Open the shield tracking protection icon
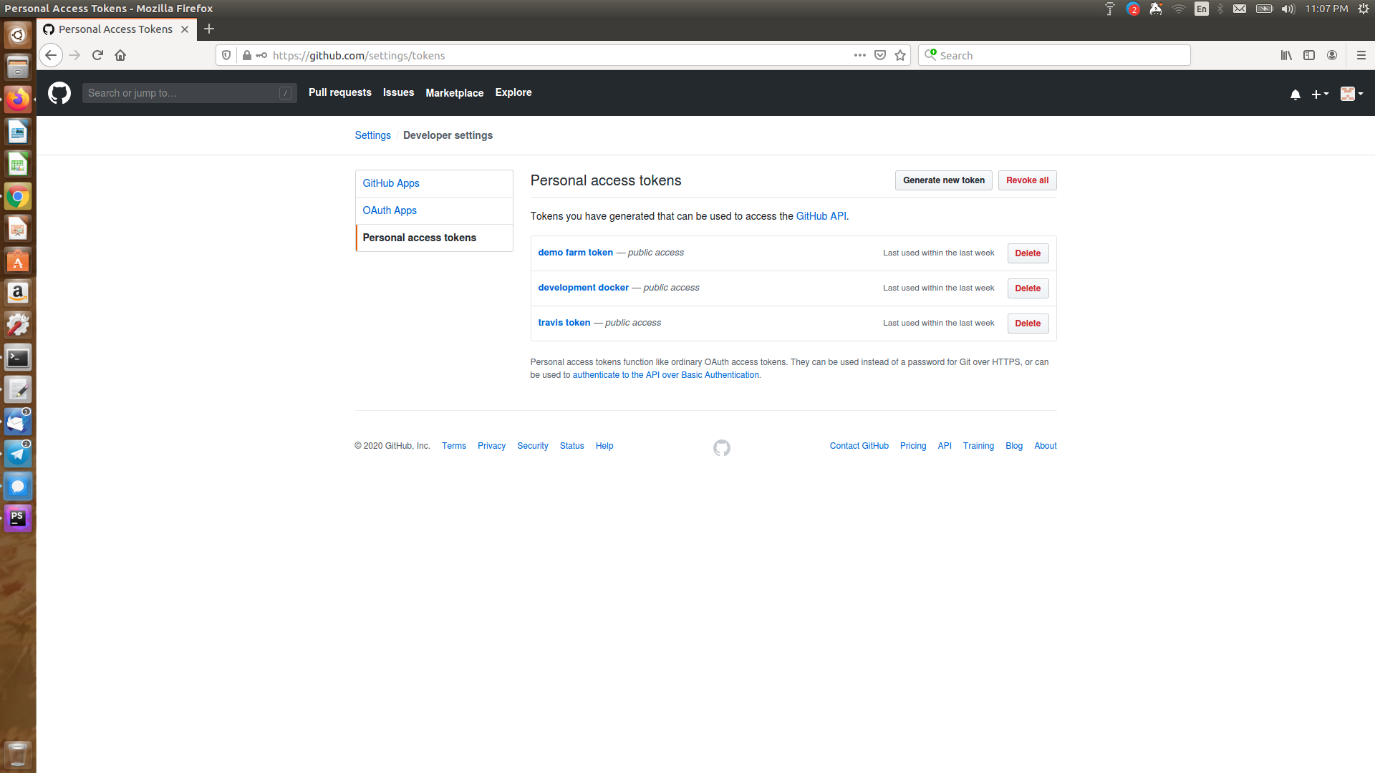Screen dimensions: 1375x773 point(226,55)
